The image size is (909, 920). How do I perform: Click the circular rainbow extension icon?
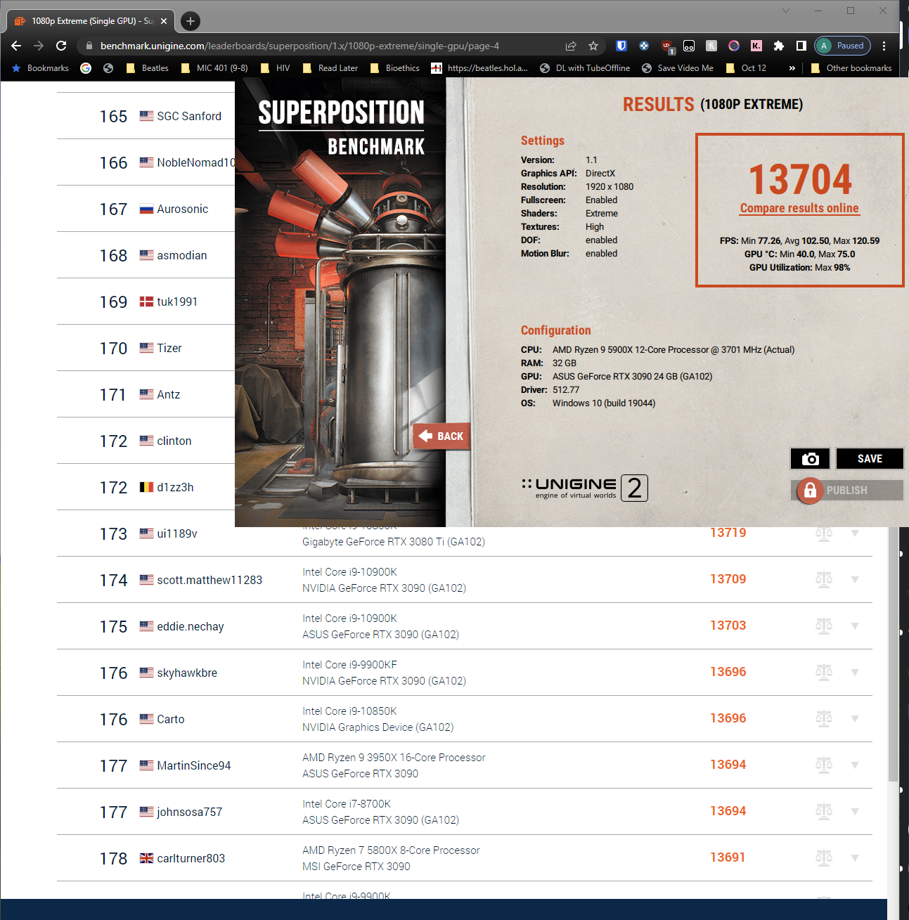(x=733, y=46)
